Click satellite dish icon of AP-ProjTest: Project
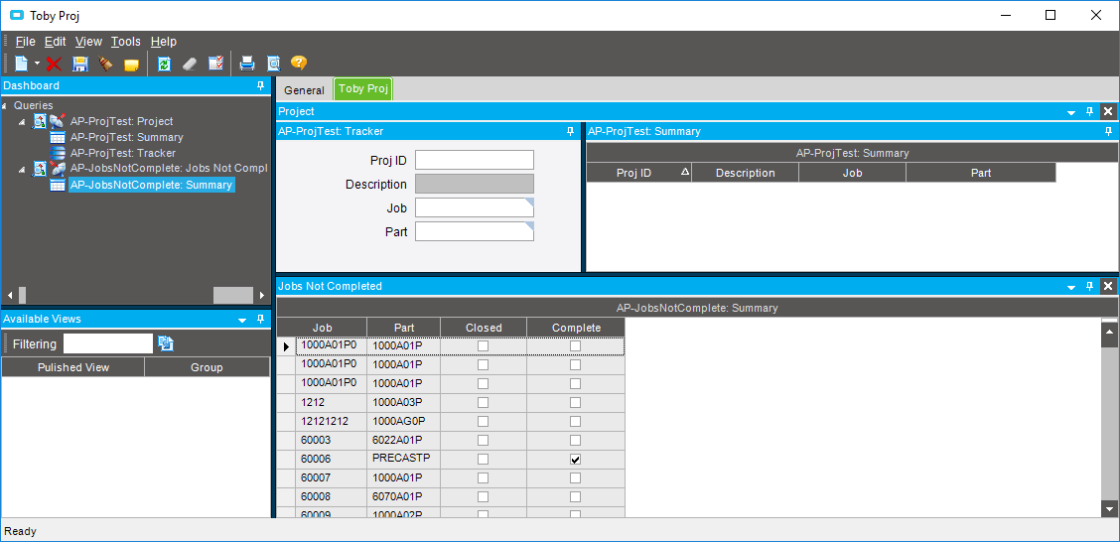 pos(58,121)
